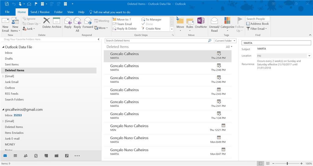Switch to the Folder tab

click(x=58, y=12)
